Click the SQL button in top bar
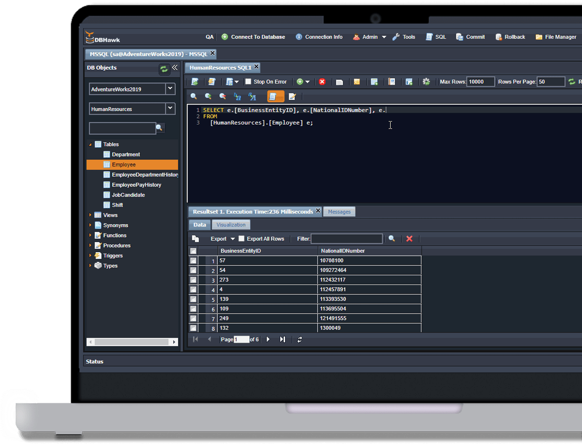 [x=436, y=37]
